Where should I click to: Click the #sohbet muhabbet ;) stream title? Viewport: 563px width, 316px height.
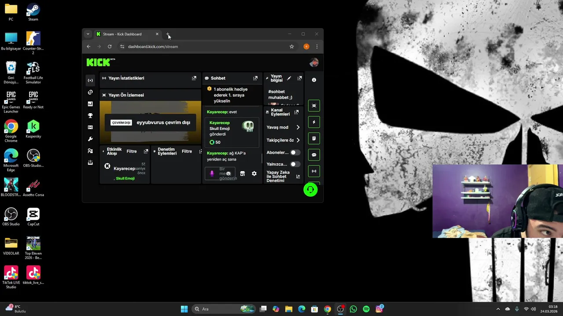pyautogui.click(x=280, y=94)
